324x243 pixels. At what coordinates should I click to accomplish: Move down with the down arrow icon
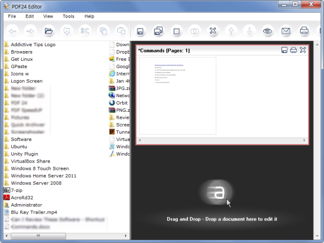tap(249, 31)
